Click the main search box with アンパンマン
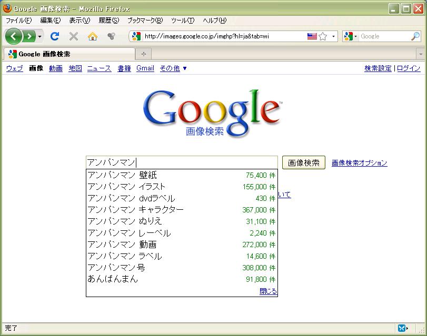Viewport: 427px width, 336px height. (182, 162)
